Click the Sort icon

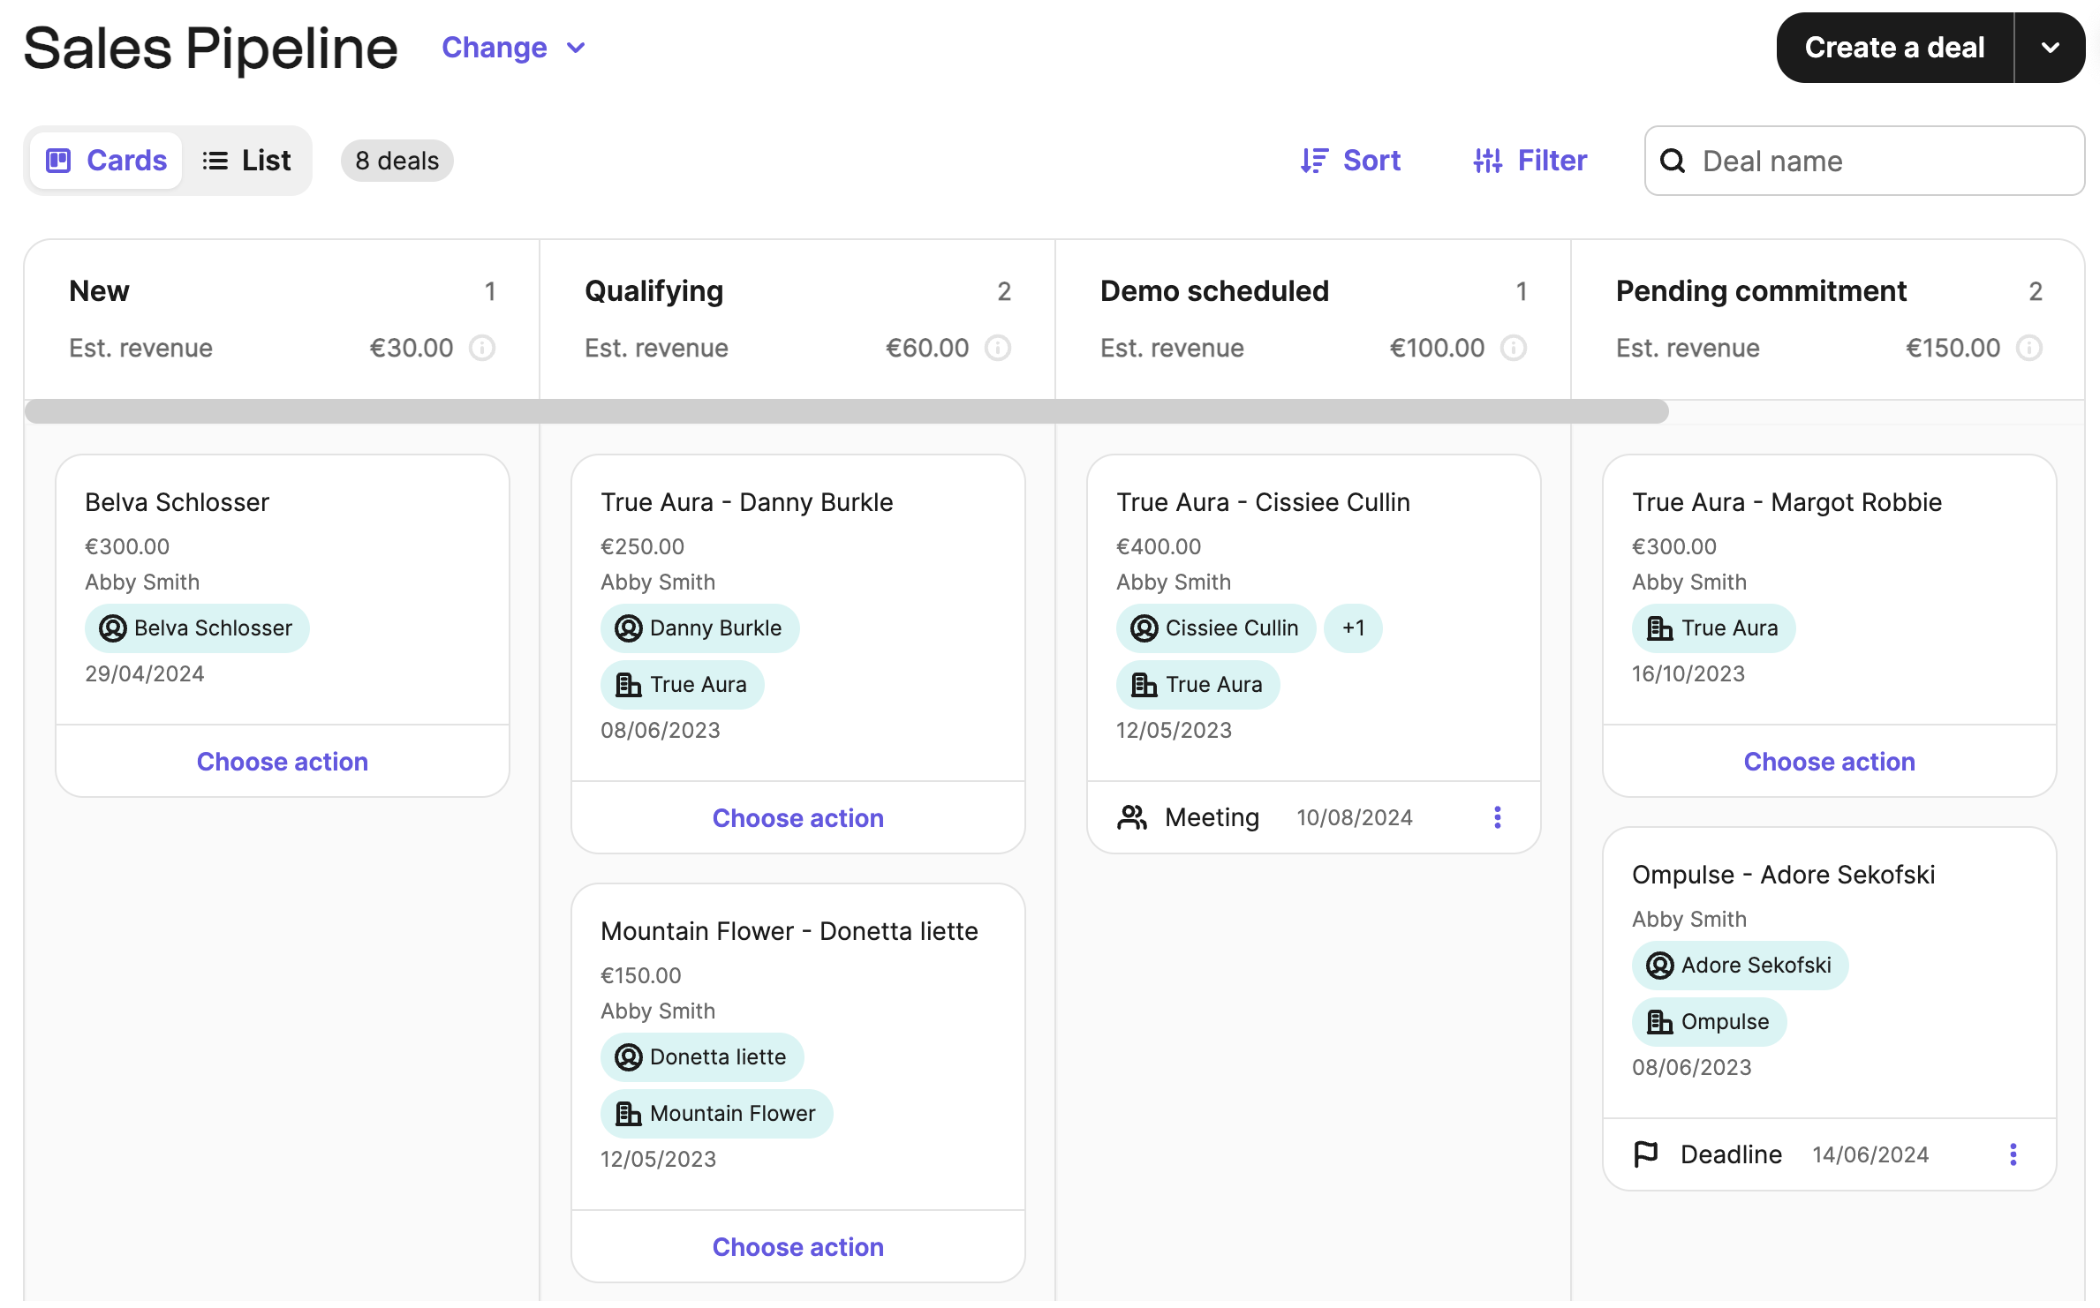(x=1314, y=161)
